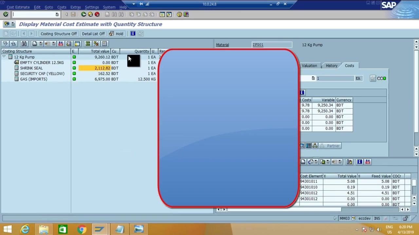The image size is (419, 235).
Task: Click the green Back arrow icon
Action: click(83, 14)
